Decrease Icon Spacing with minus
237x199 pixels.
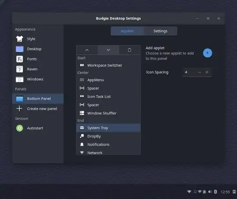tap(200, 72)
